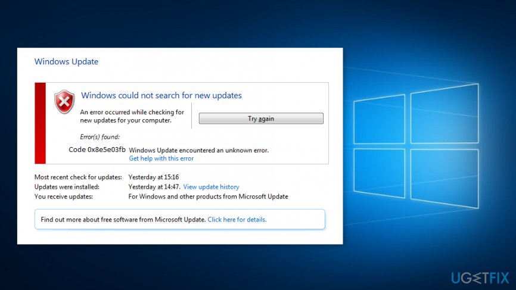Click the red shield error icon

pyautogui.click(x=64, y=102)
